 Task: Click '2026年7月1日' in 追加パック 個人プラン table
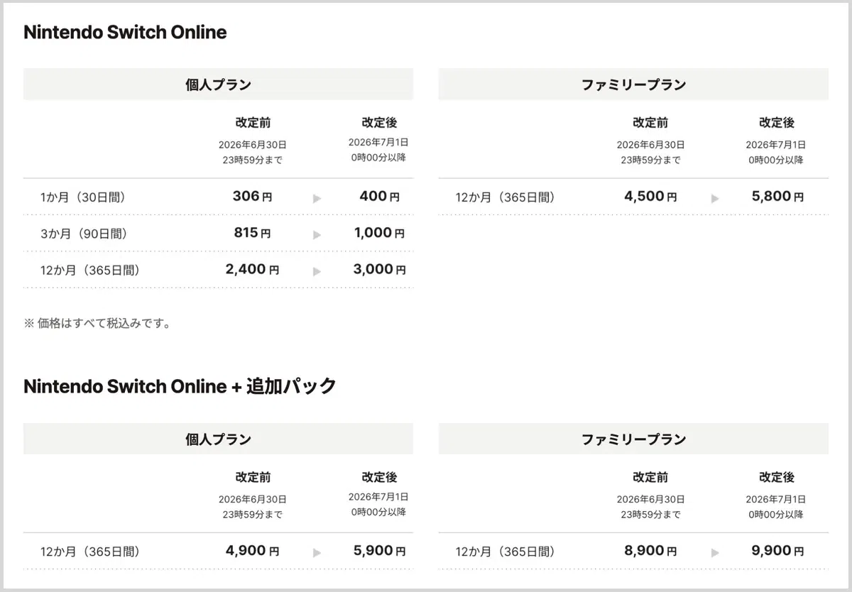[378, 497]
